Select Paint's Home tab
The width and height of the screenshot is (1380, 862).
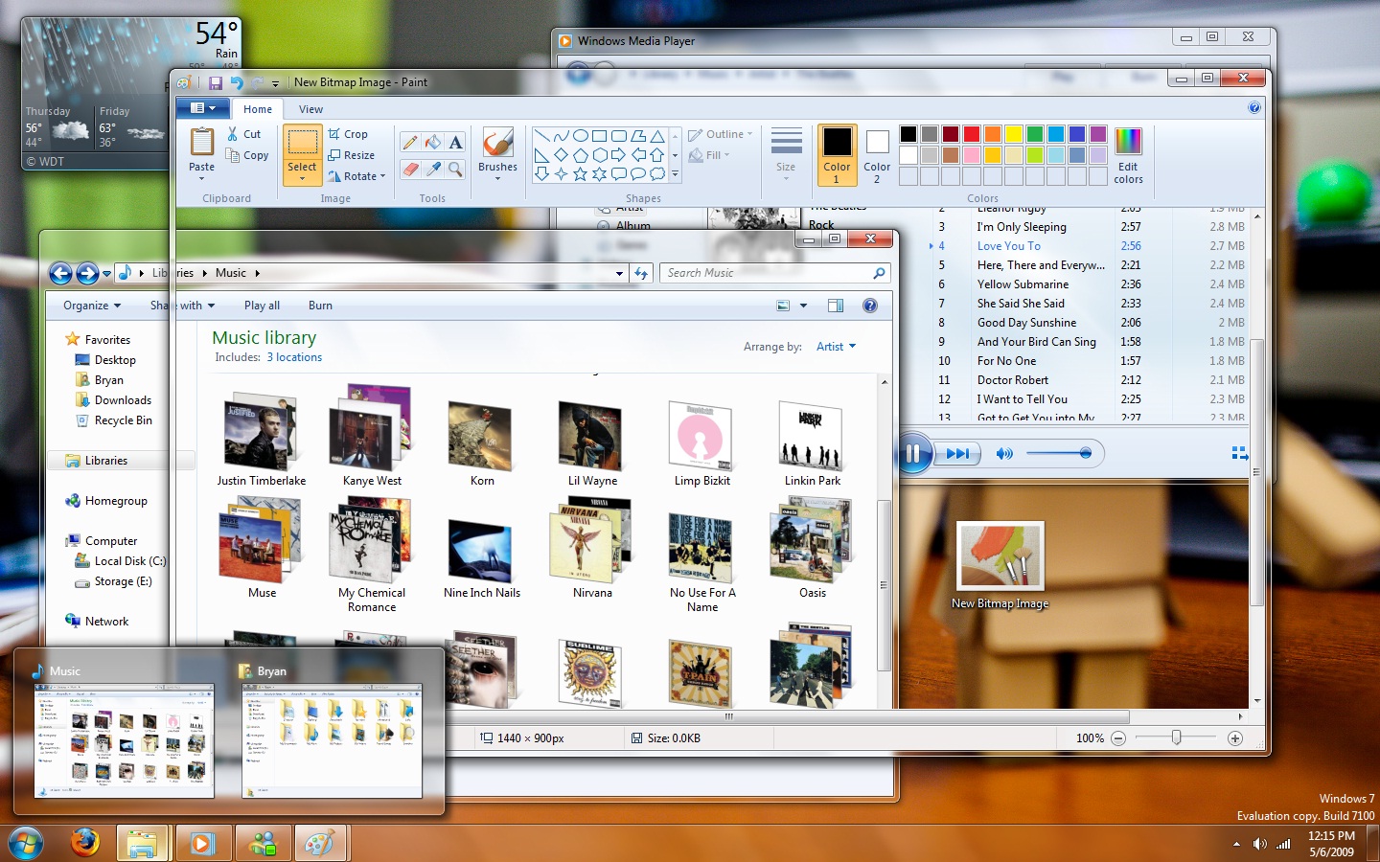pos(258,109)
